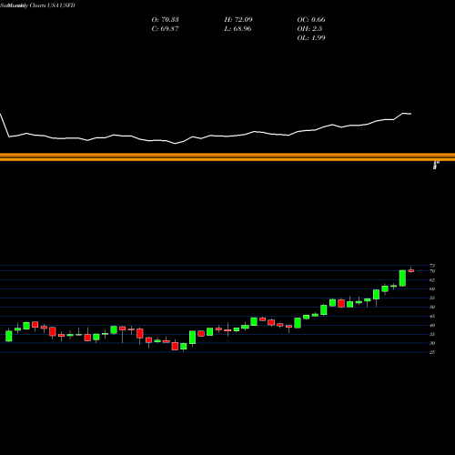Click the OL: 1.99 reading
The width and height of the screenshot is (455, 455).
[311, 38]
